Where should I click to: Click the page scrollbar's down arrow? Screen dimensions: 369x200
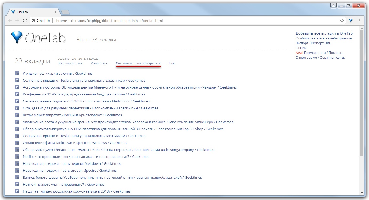pos(362,193)
